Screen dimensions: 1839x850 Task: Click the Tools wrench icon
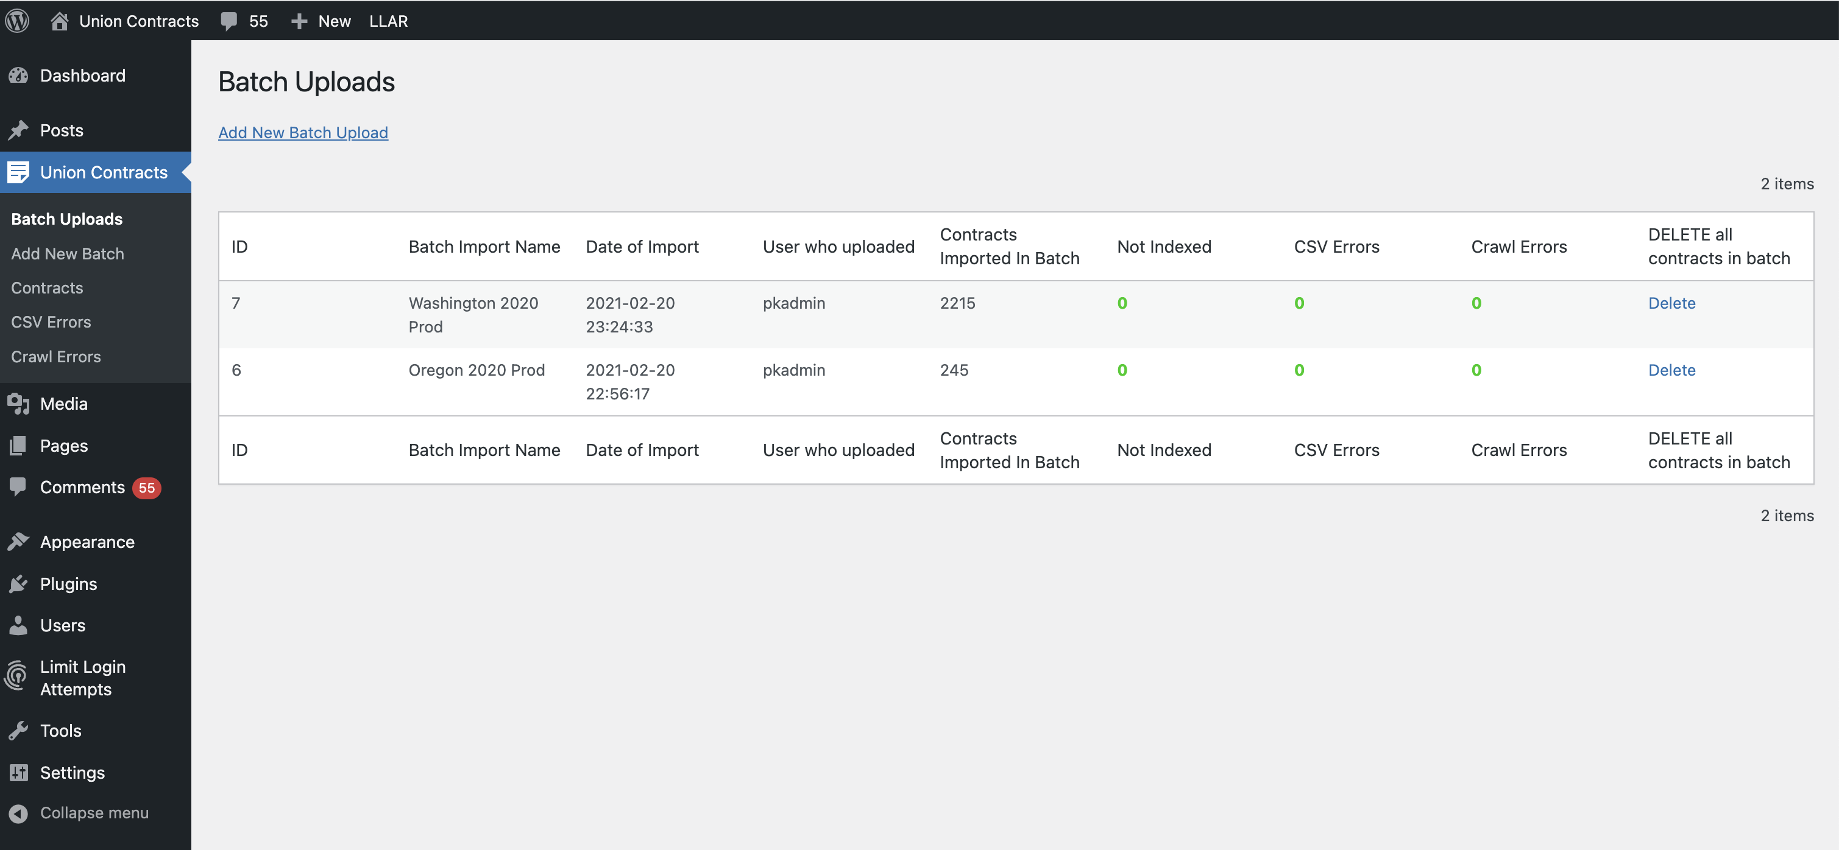click(x=18, y=731)
